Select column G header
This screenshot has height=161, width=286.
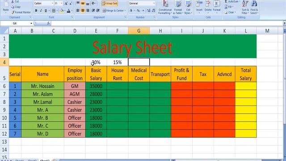[x=139, y=31]
